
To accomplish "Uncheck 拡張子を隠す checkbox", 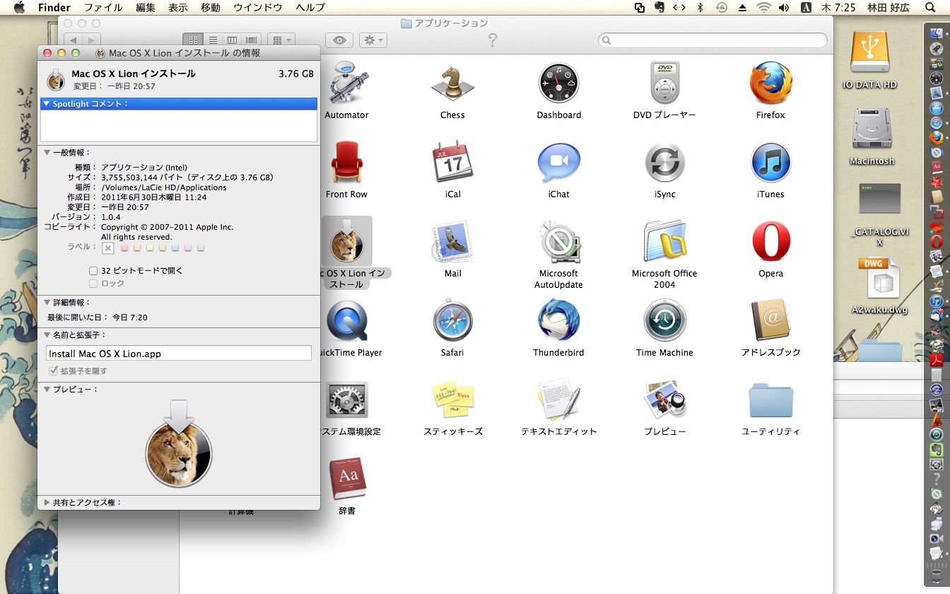I will click(x=53, y=371).
